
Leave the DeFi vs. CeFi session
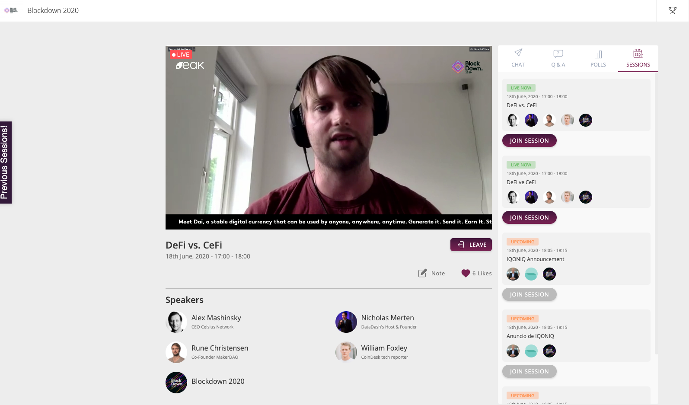coord(471,245)
